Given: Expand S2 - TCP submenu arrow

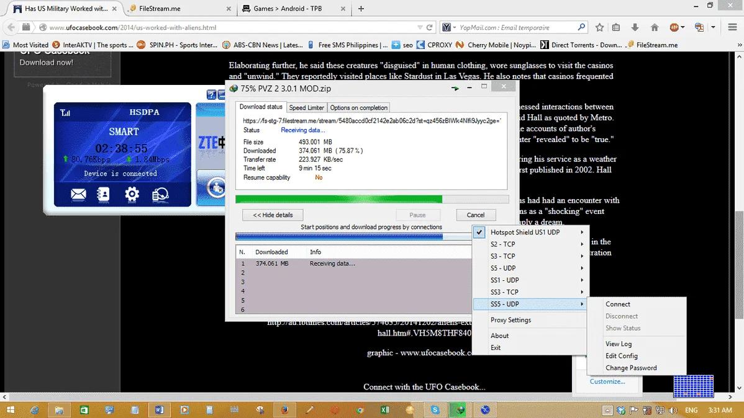Looking at the screenshot, I should [582, 244].
